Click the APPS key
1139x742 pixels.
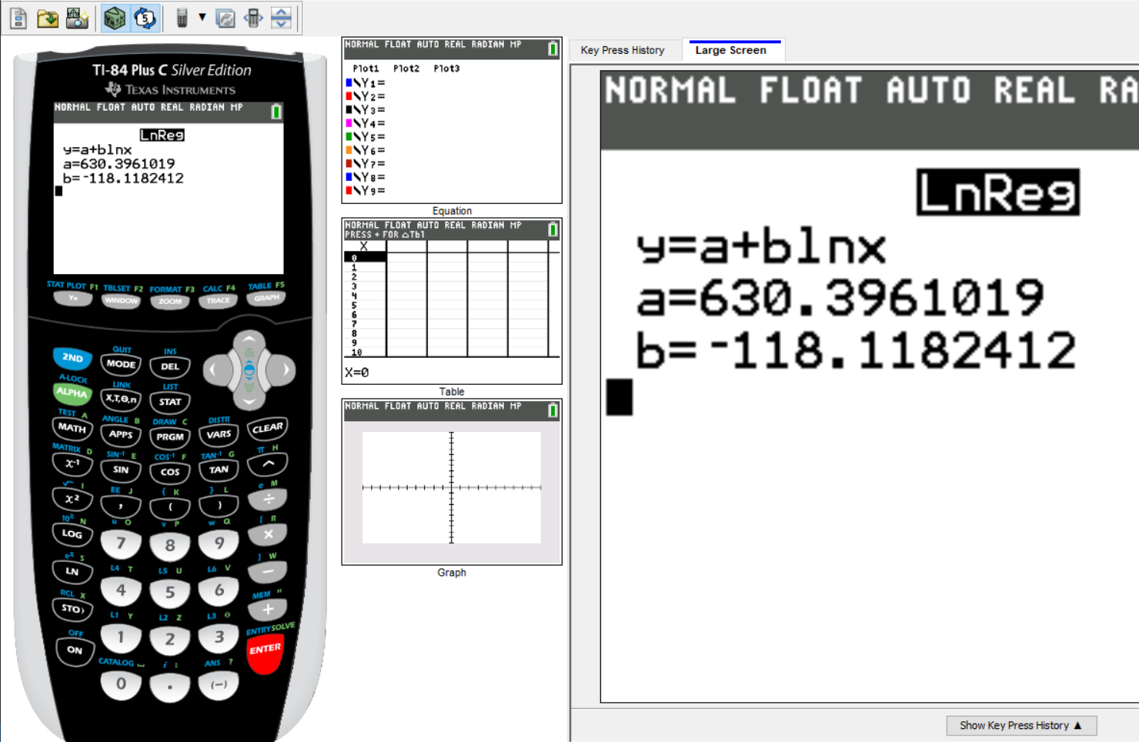pyautogui.click(x=121, y=434)
